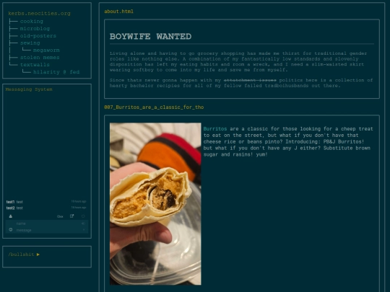Open the megaworm subpage link
The image size is (390, 292).
click(x=46, y=50)
